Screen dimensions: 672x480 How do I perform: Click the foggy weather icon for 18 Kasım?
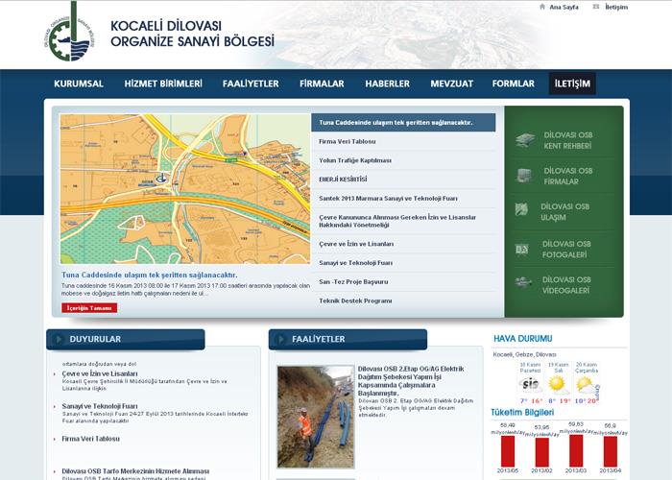(530, 384)
